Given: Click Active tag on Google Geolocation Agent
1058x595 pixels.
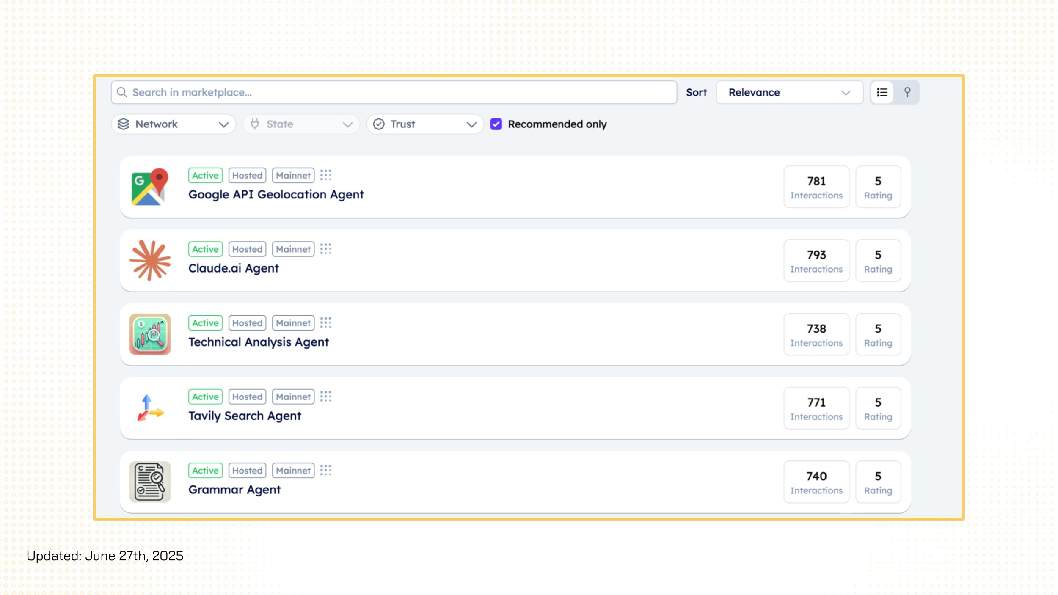Looking at the screenshot, I should click(205, 175).
